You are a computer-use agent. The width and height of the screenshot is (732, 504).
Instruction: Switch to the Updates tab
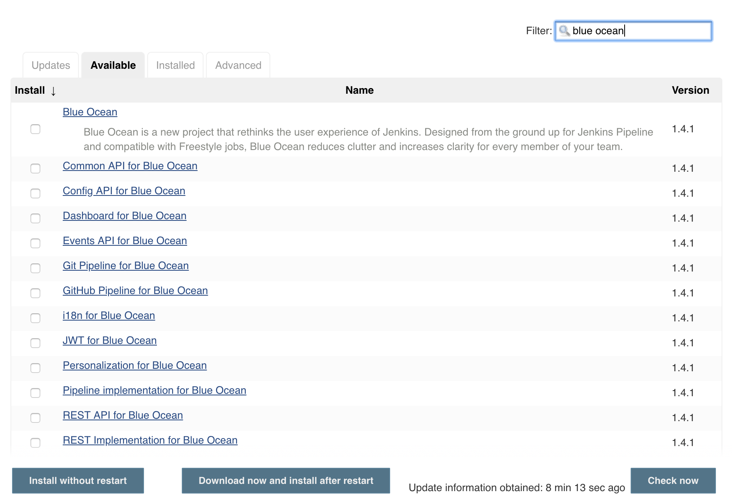point(51,65)
